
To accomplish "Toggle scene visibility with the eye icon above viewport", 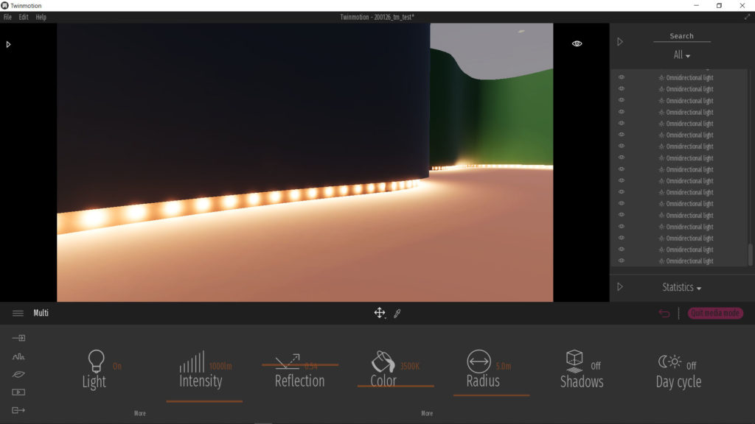I will point(576,43).
